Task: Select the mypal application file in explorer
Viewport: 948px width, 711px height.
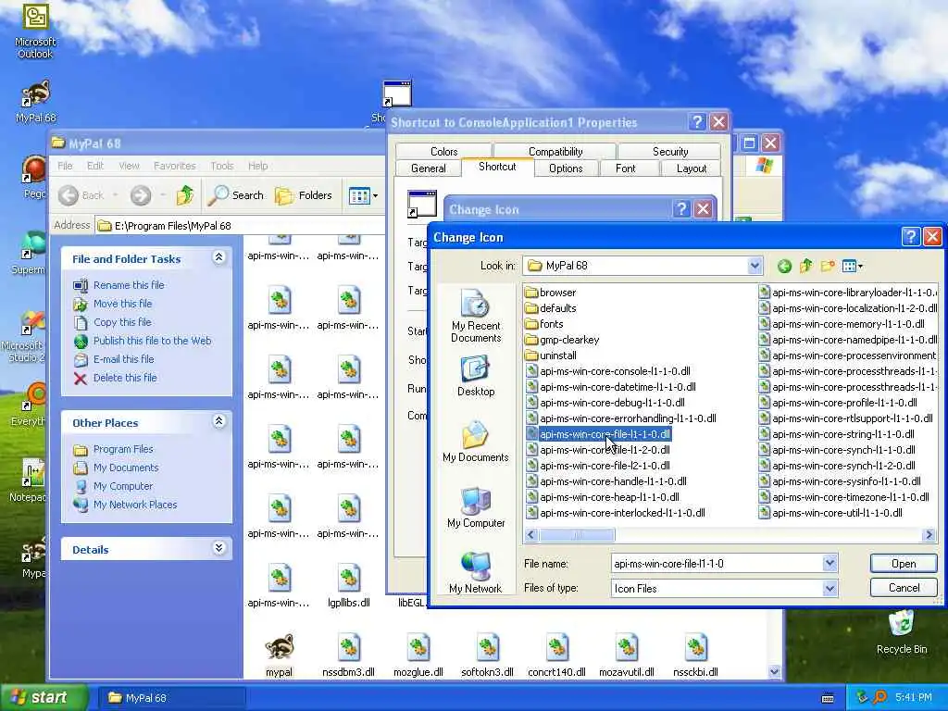Action: point(279,655)
